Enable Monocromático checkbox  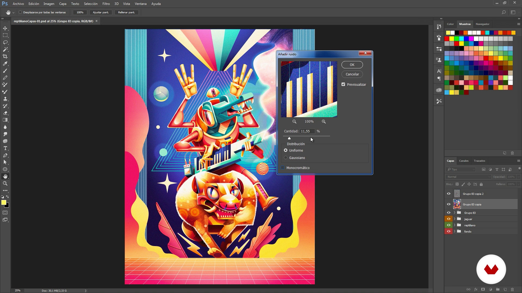[x=283, y=168]
